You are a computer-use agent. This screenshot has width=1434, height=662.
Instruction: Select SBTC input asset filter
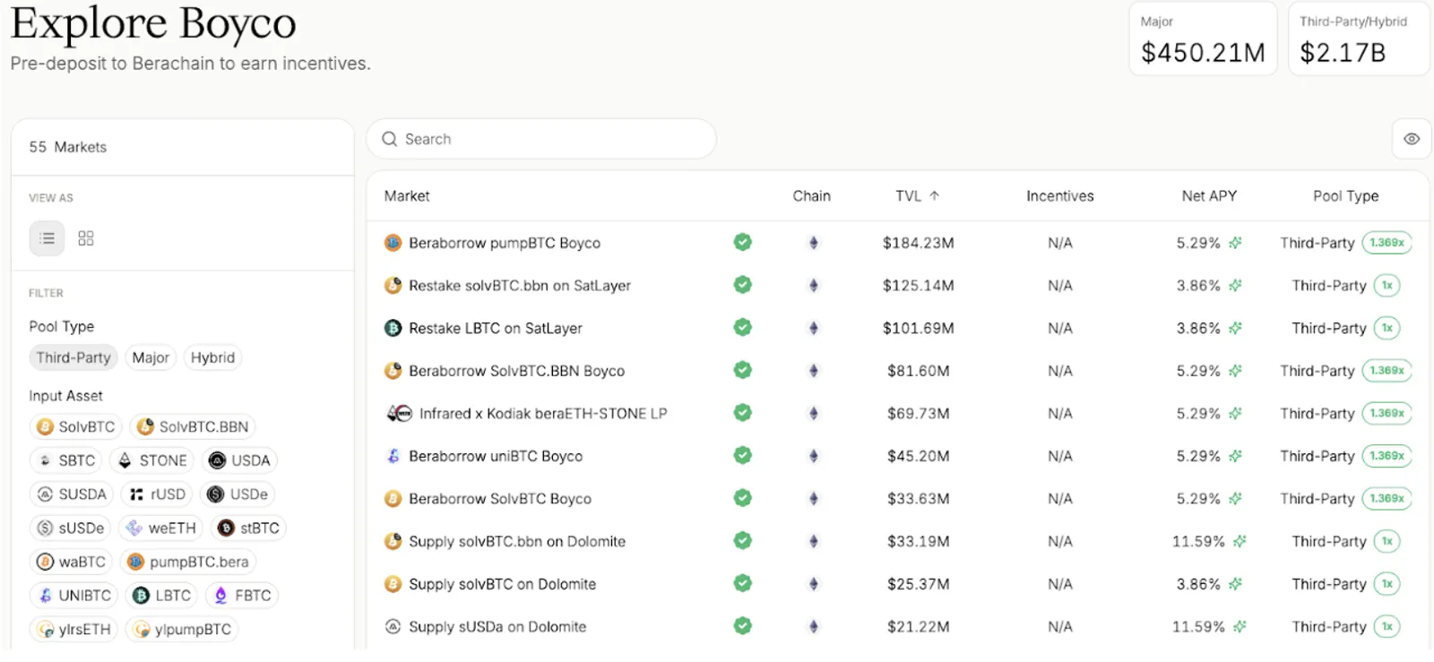point(65,460)
